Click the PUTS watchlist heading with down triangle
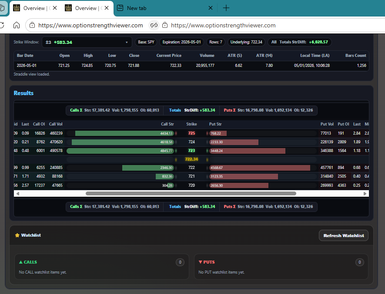The width and height of the screenshot is (385, 294). 207,262
